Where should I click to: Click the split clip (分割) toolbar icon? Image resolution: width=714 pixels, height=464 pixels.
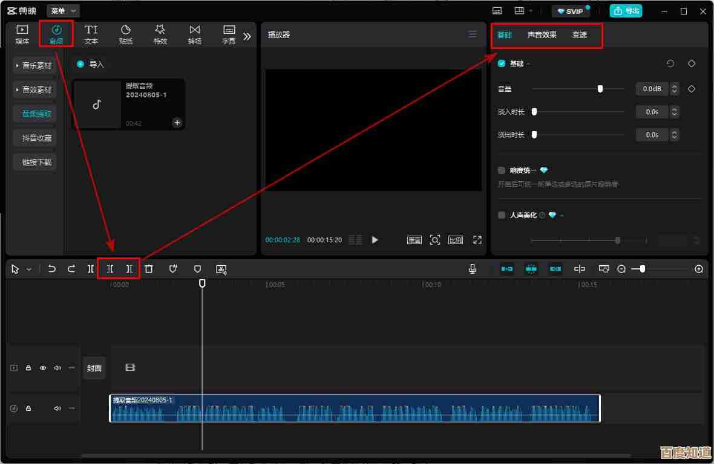click(91, 269)
